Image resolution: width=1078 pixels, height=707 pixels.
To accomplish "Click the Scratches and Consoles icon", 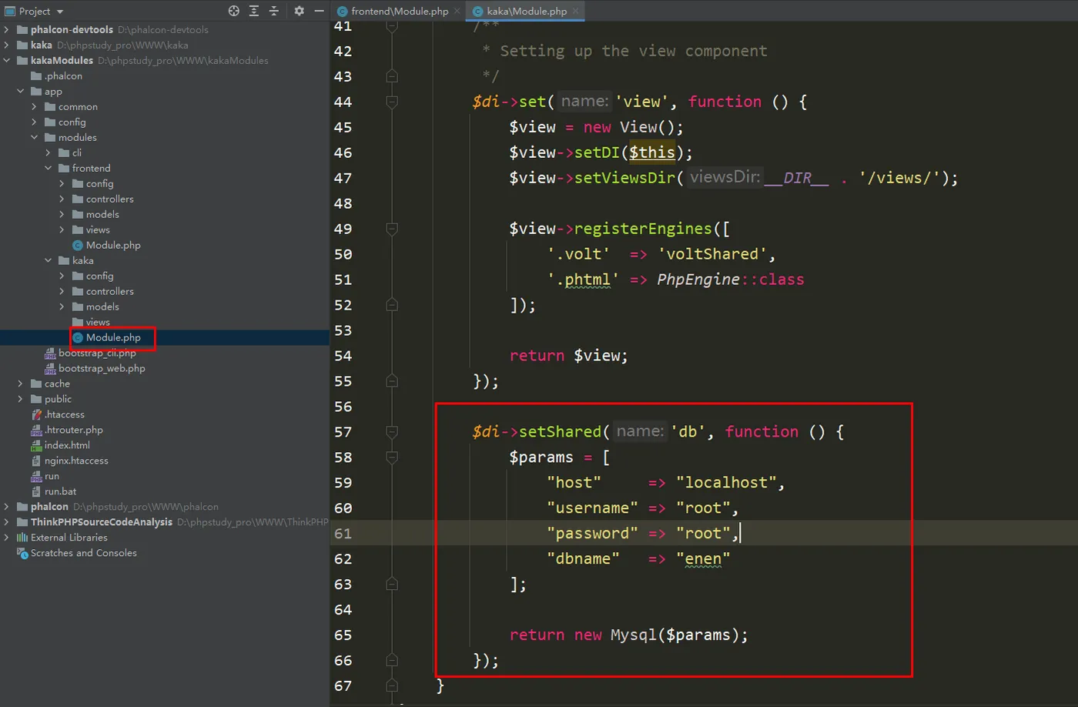I will pyautogui.click(x=22, y=553).
